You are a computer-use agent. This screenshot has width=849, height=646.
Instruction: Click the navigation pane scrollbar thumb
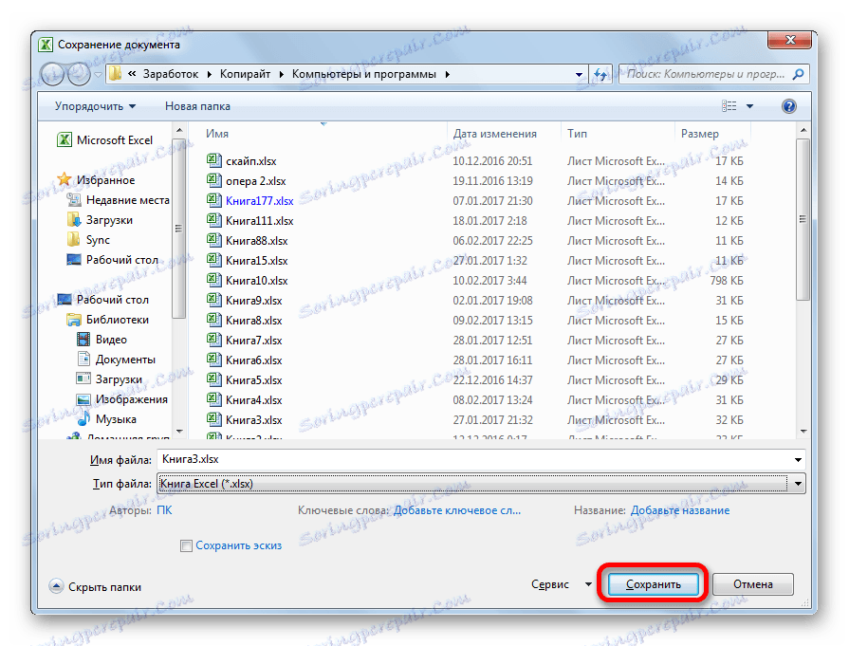pyautogui.click(x=178, y=229)
